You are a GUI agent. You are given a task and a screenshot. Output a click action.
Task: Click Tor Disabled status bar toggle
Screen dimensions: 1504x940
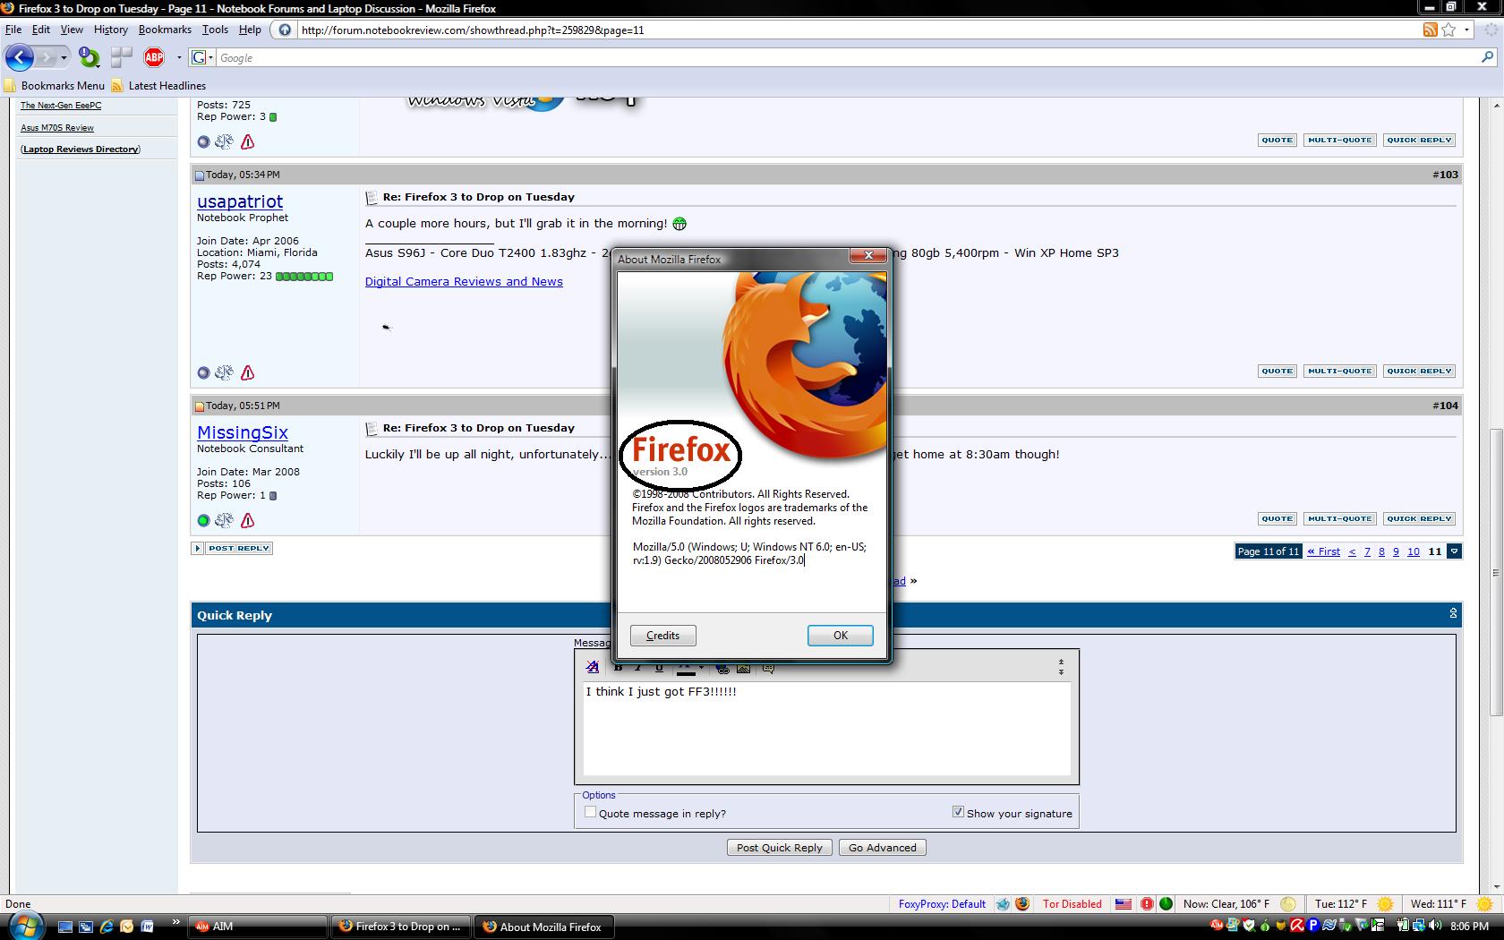coord(1072,904)
